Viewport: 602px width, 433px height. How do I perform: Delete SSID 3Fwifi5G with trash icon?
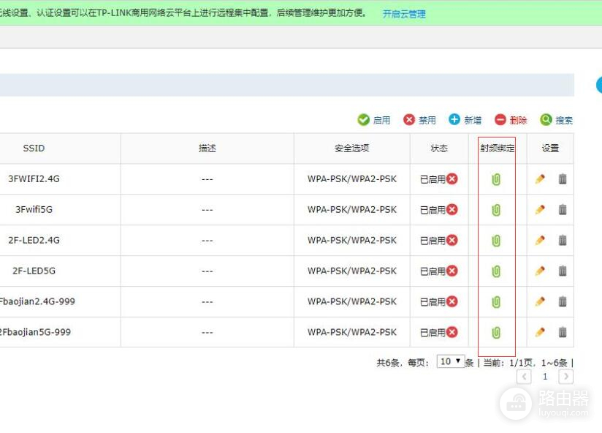pyautogui.click(x=563, y=209)
